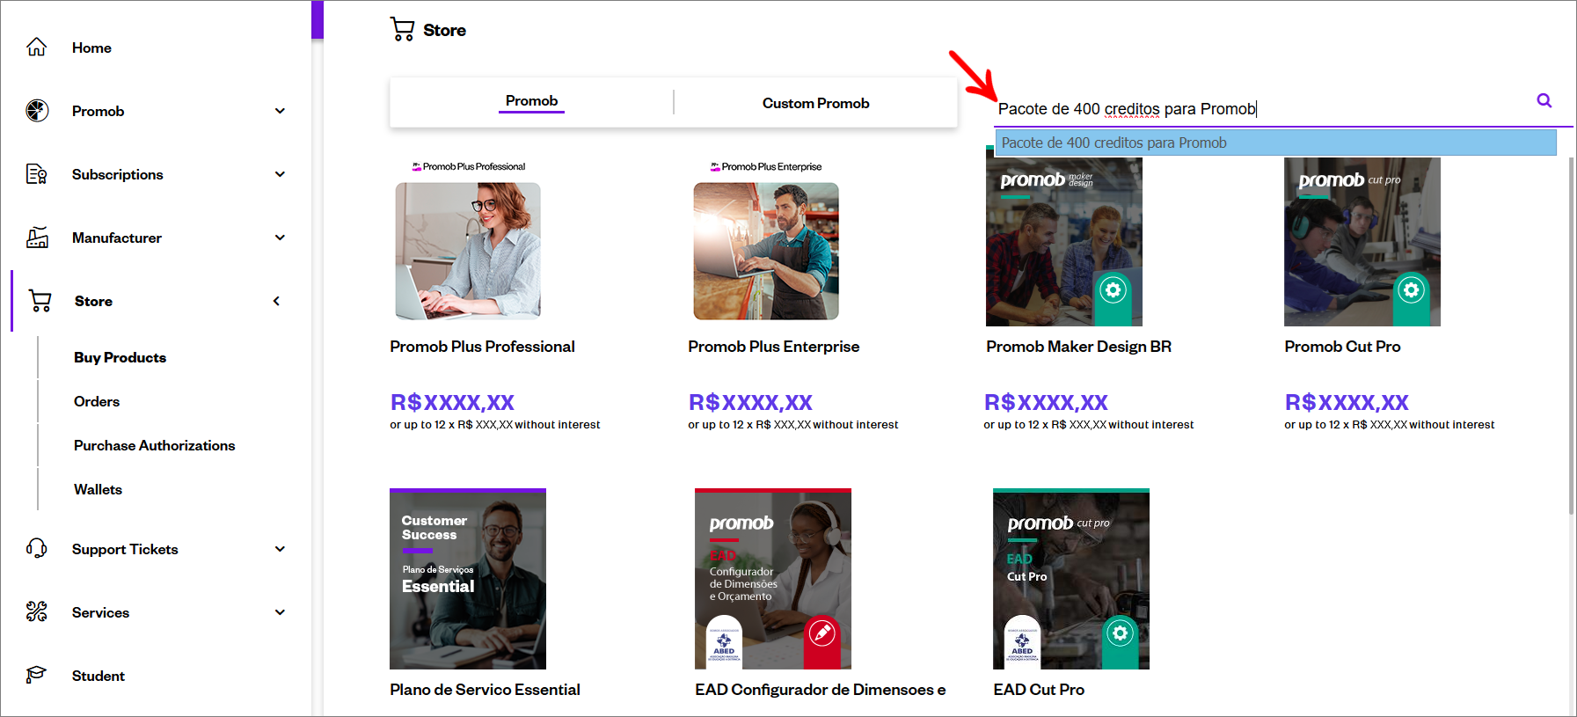This screenshot has width=1577, height=717.
Task: Open EAD Cut Pro product title
Action: tap(1039, 690)
